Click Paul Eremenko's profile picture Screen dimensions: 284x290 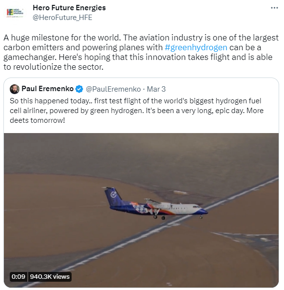coord(15,89)
